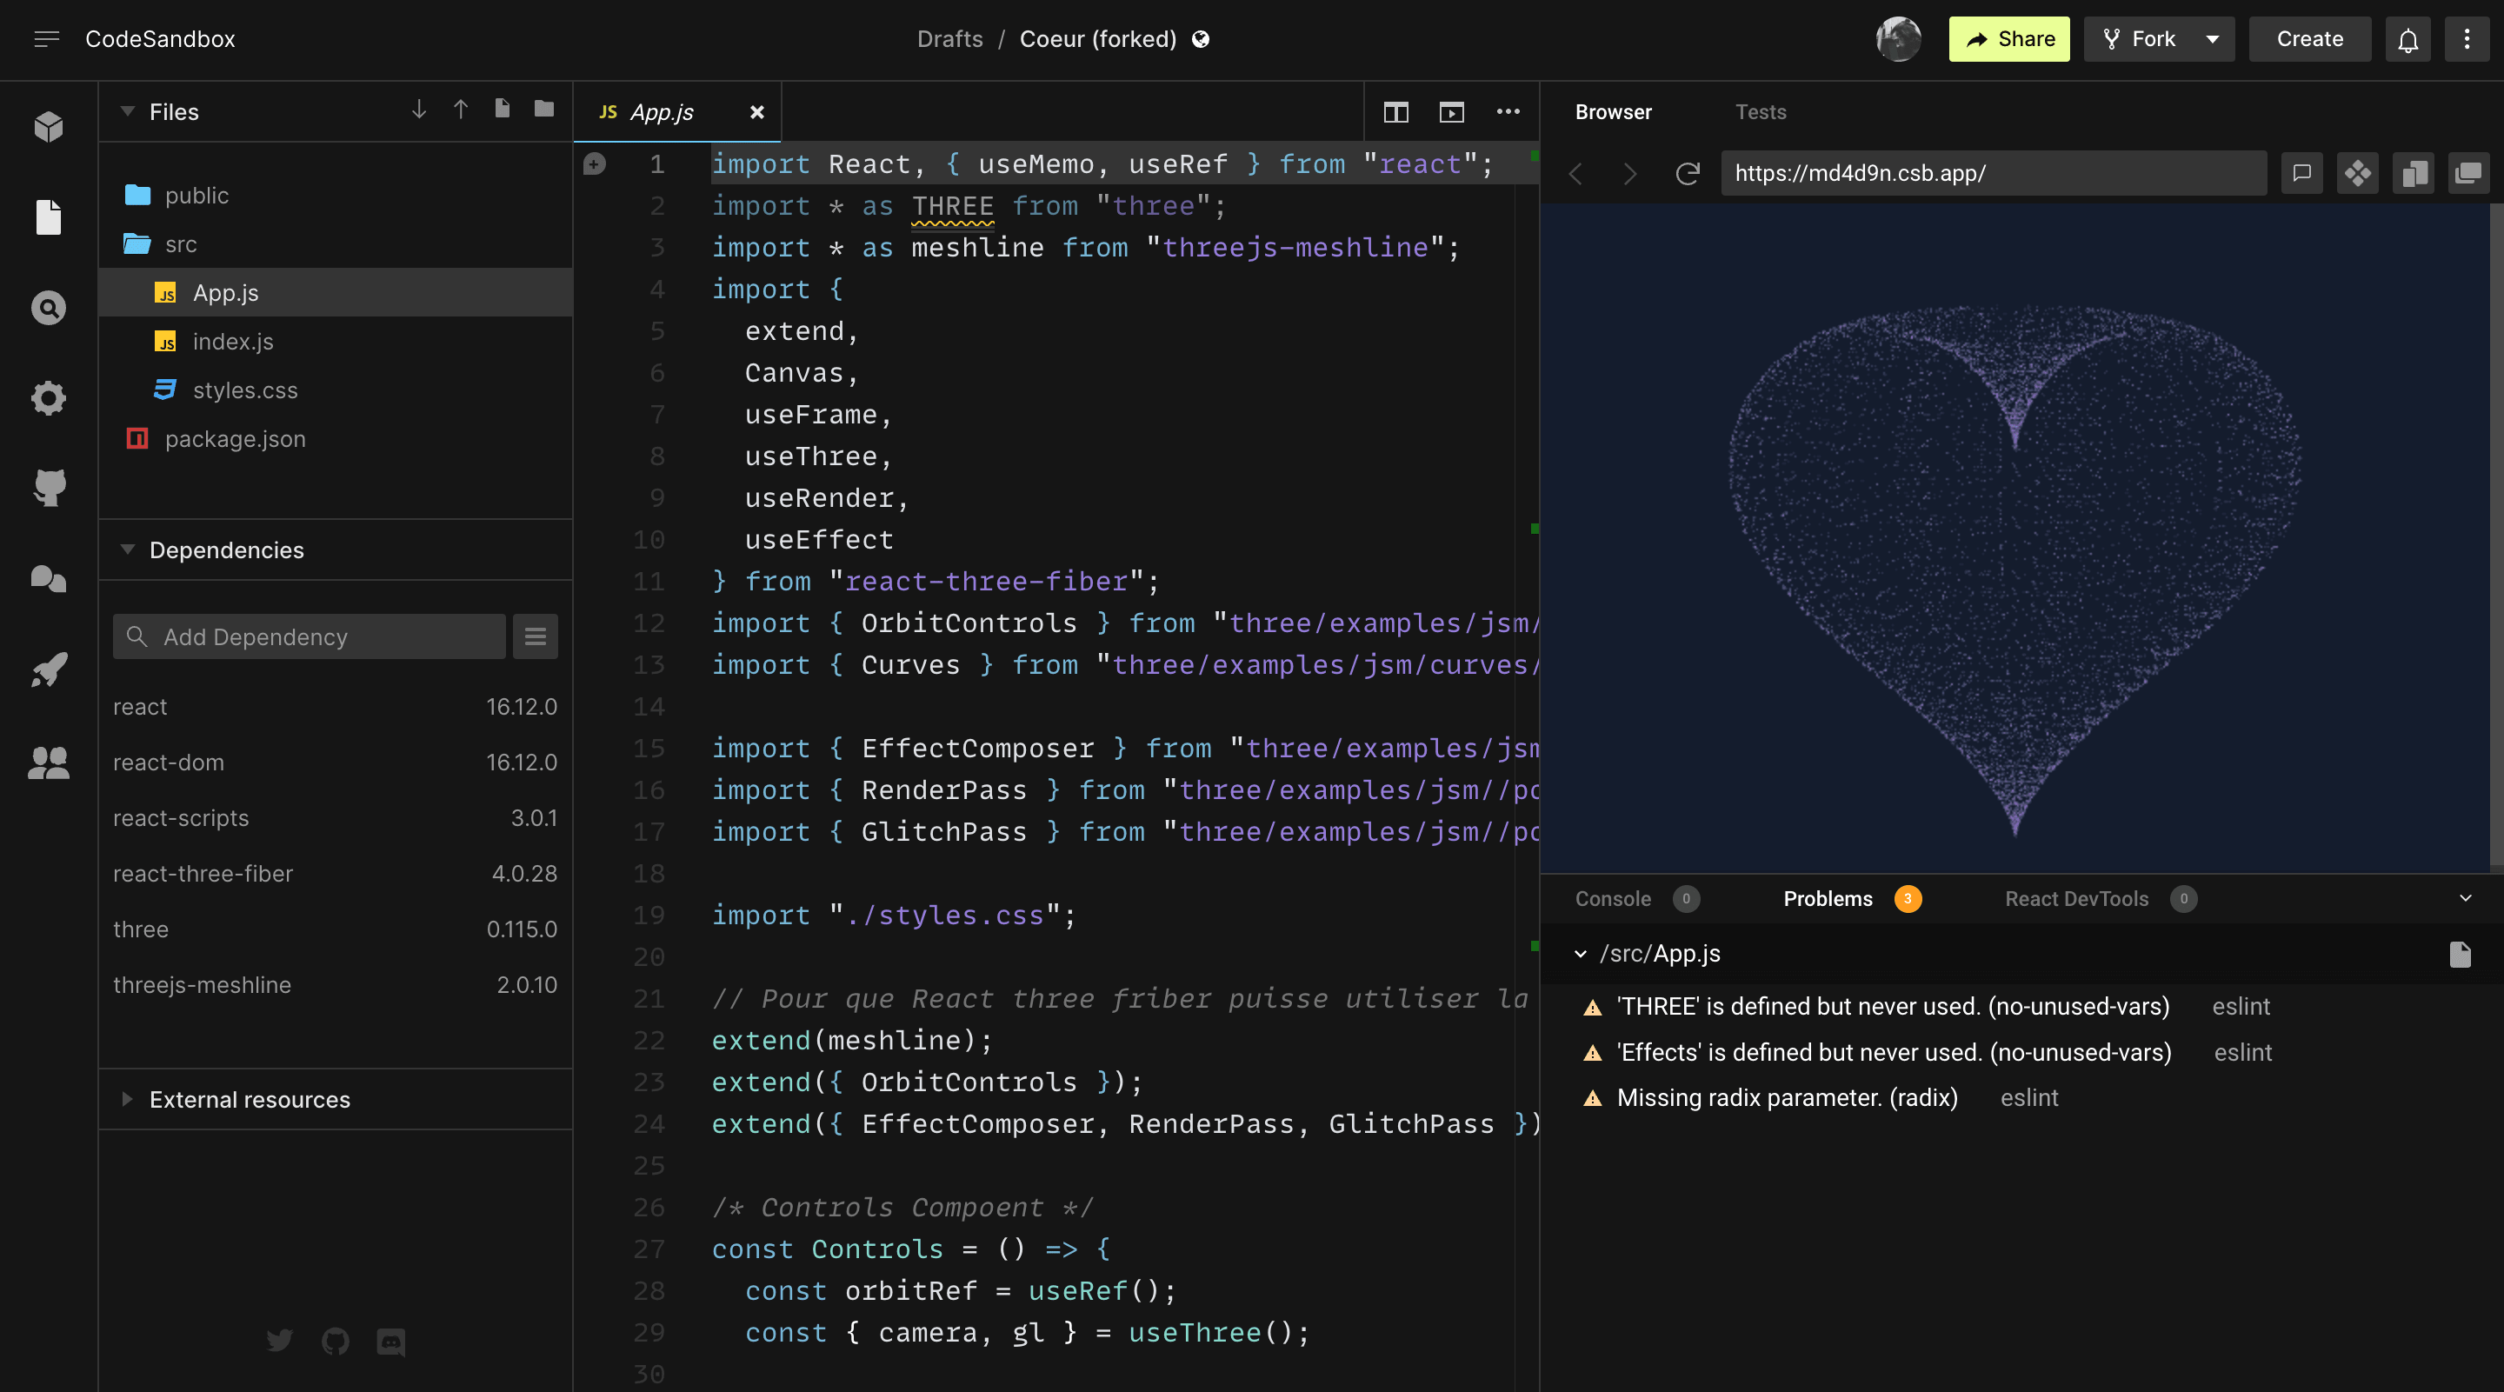Click the split editor layout icon
The height and width of the screenshot is (1392, 2504).
point(1397,110)
